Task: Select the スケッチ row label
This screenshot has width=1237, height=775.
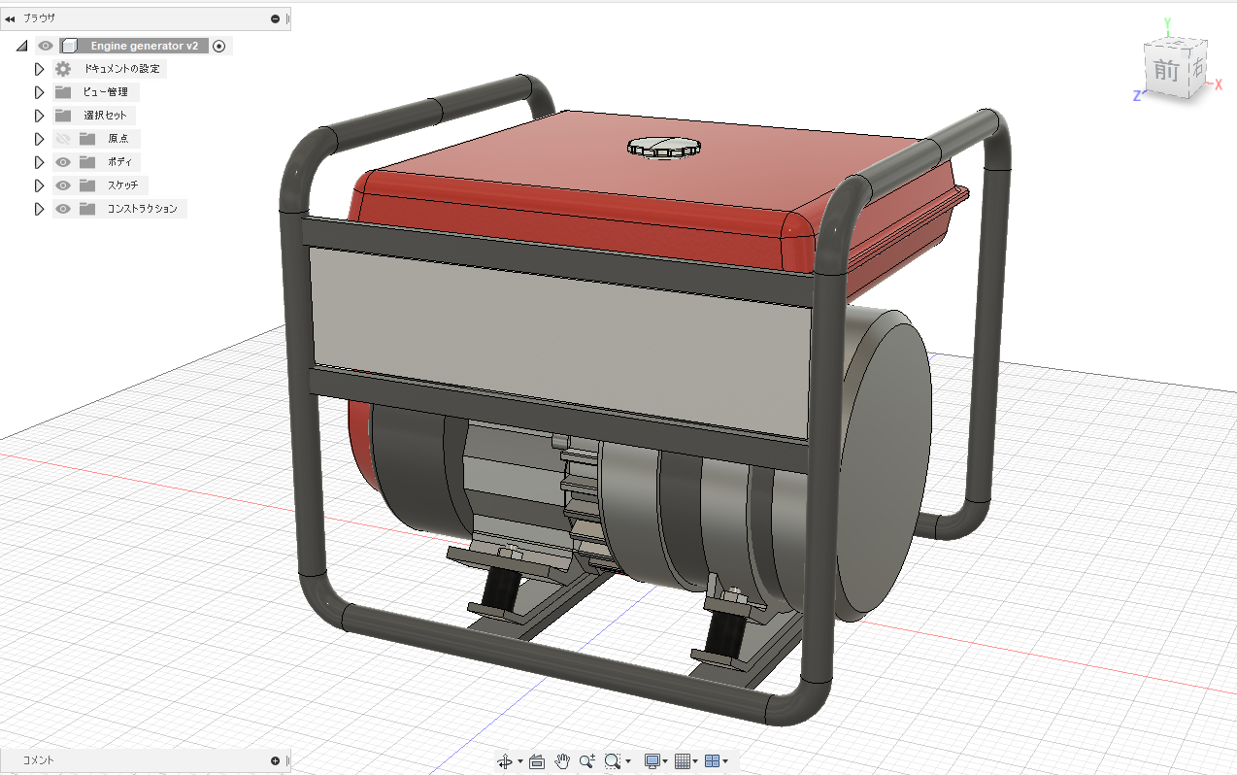Action: [122, 185]
